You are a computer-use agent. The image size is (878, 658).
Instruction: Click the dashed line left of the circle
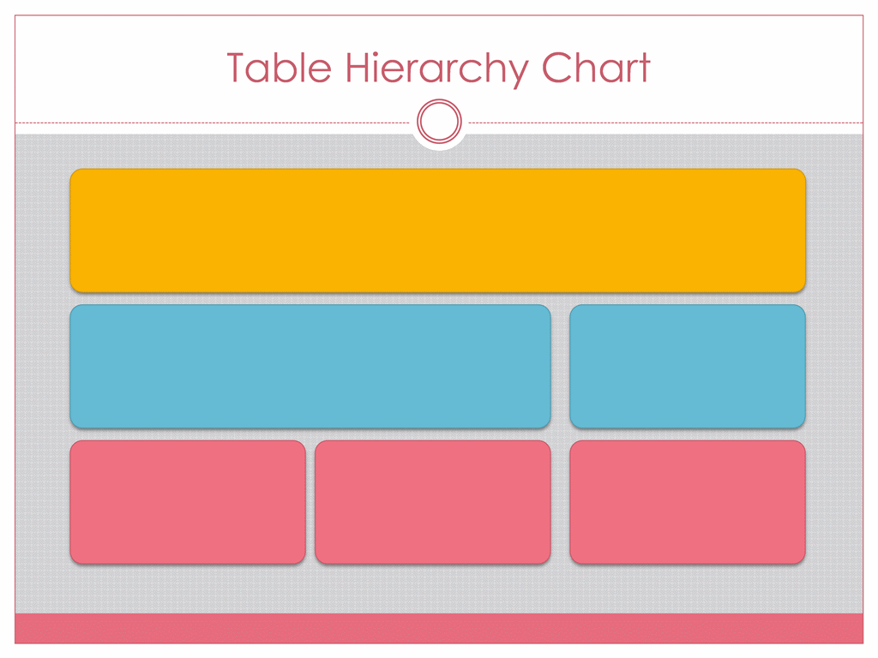pos(213,123)
